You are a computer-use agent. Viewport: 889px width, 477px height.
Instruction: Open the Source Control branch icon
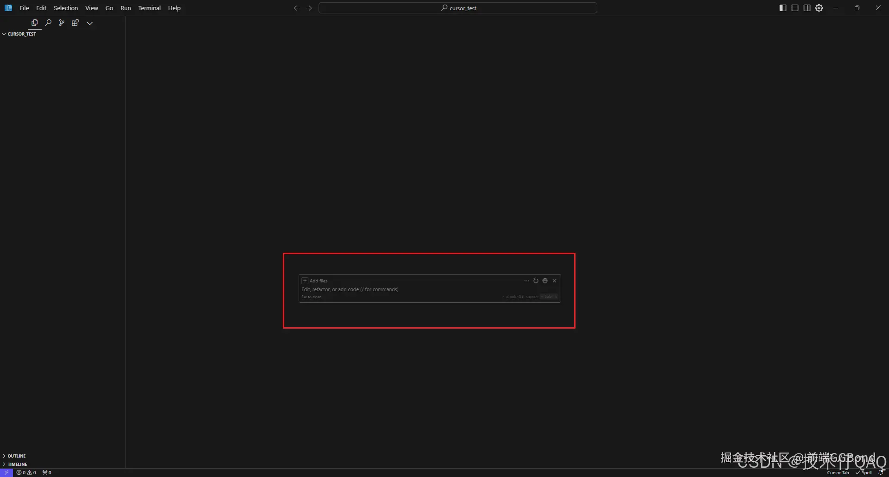click(x=62, y=23)
